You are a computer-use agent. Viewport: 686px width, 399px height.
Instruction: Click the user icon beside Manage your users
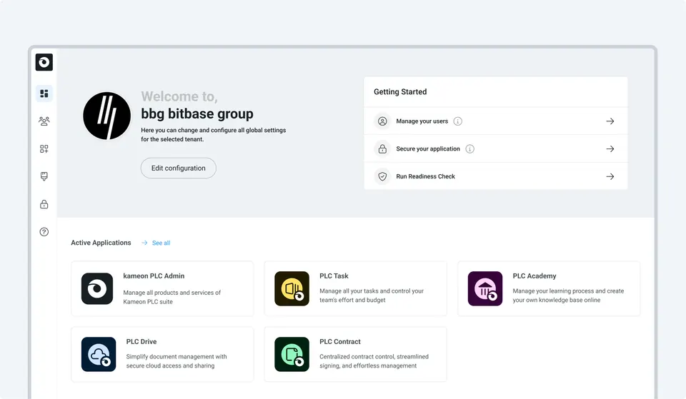click(382, 121)
